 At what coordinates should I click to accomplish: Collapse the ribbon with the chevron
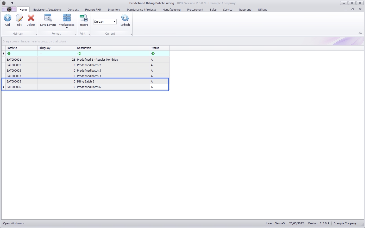point(360,33)
